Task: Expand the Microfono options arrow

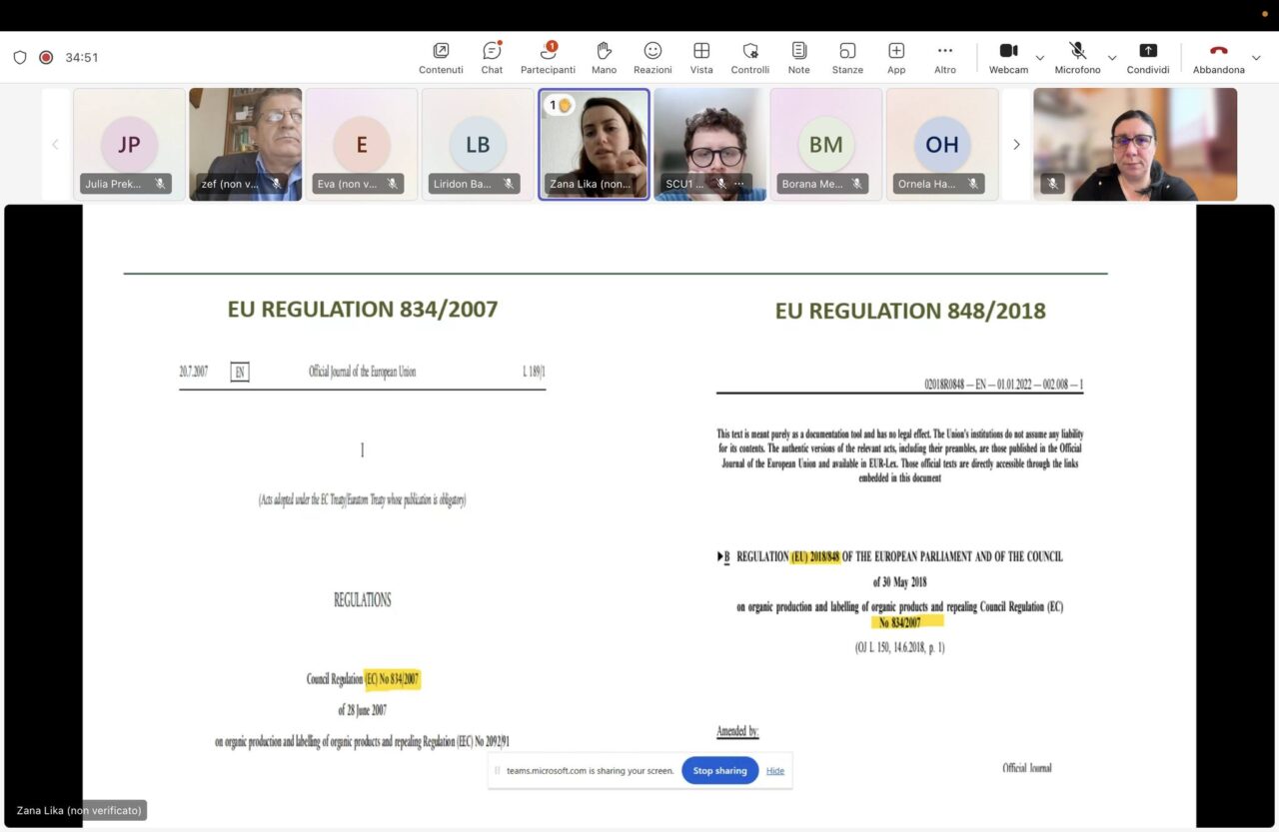Action: click(1111, 58)
